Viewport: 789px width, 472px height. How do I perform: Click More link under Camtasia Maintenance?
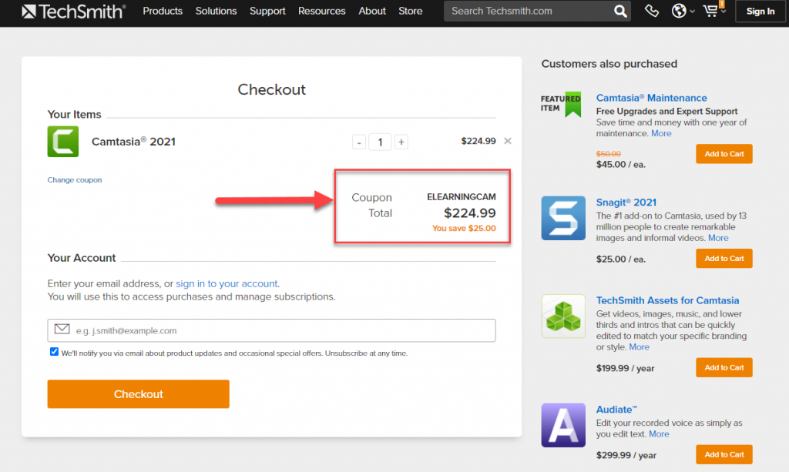[x=661, y=134]
